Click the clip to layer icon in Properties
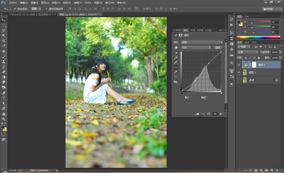 point(197,114)
